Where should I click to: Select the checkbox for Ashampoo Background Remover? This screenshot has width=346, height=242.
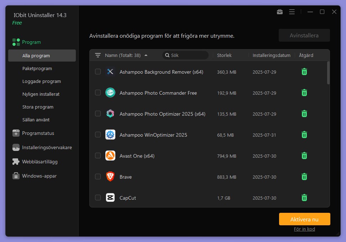click(x=98, y=72)
